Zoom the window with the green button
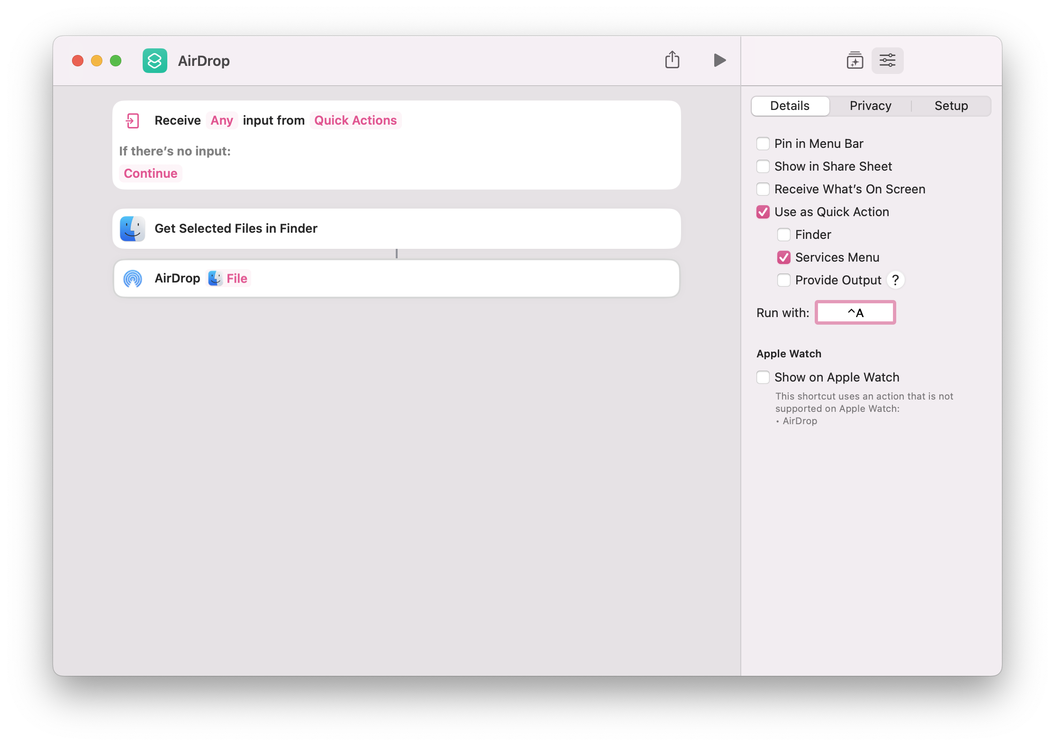This screenshot has width=1055, height=746. [116, 61]
